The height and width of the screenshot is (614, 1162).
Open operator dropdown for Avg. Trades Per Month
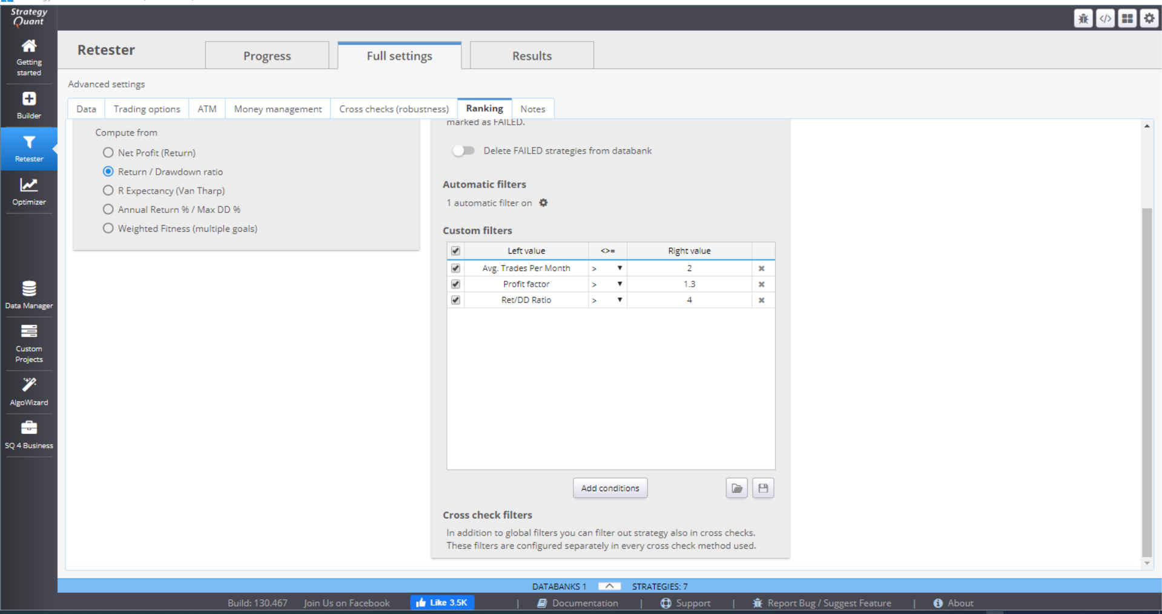[x=607, y=268]
